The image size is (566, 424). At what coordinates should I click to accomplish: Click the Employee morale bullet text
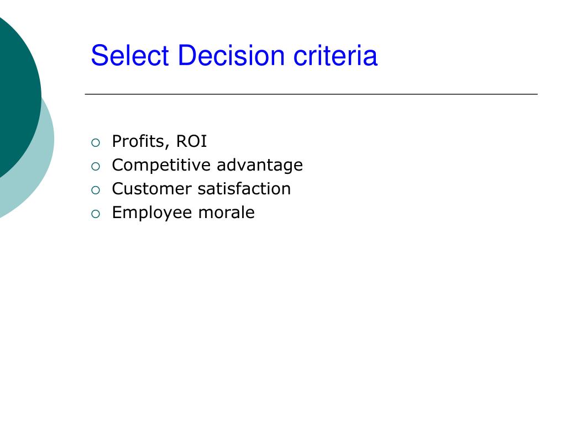183,213
